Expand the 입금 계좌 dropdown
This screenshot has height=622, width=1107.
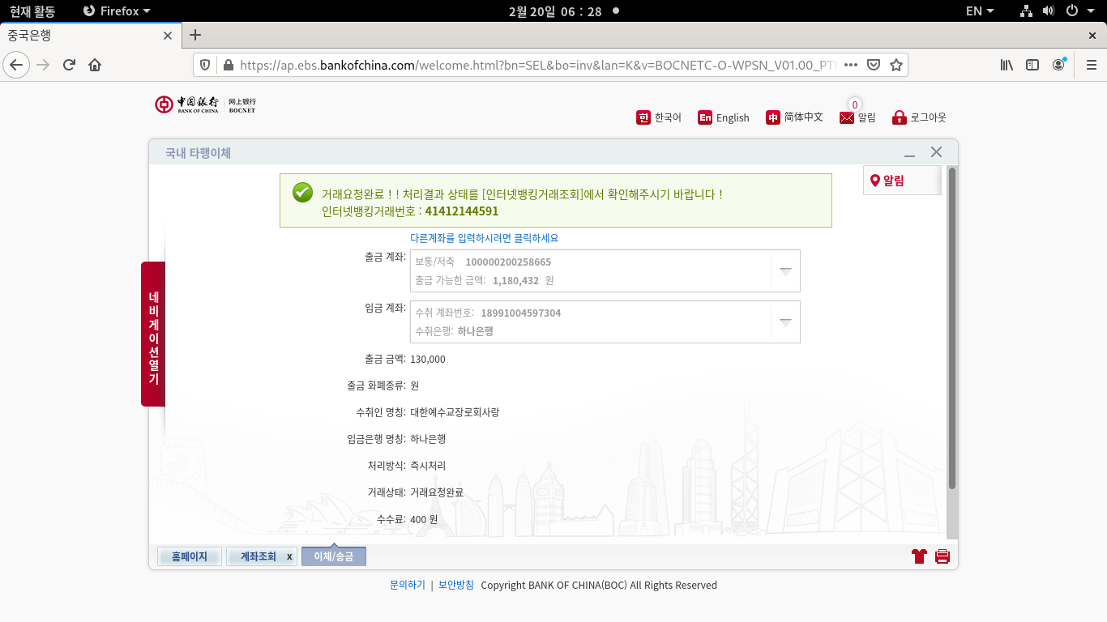784,322
